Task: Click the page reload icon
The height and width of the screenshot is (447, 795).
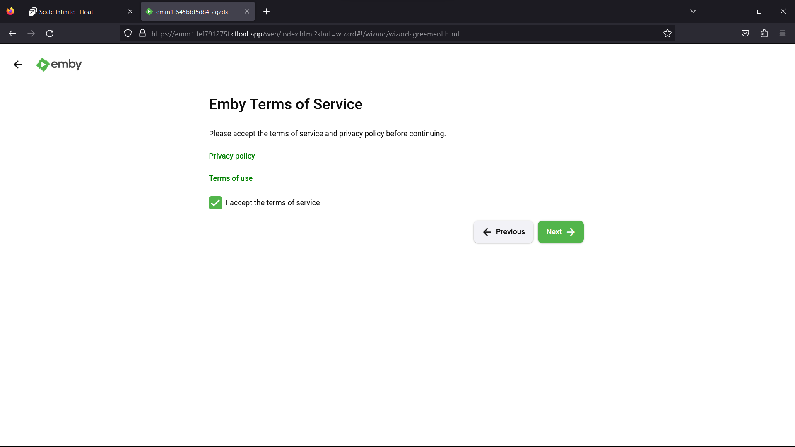Action: click(x=50, y=33)
